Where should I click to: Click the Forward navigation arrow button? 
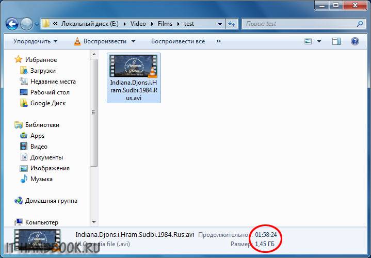[x=26, y=24]
